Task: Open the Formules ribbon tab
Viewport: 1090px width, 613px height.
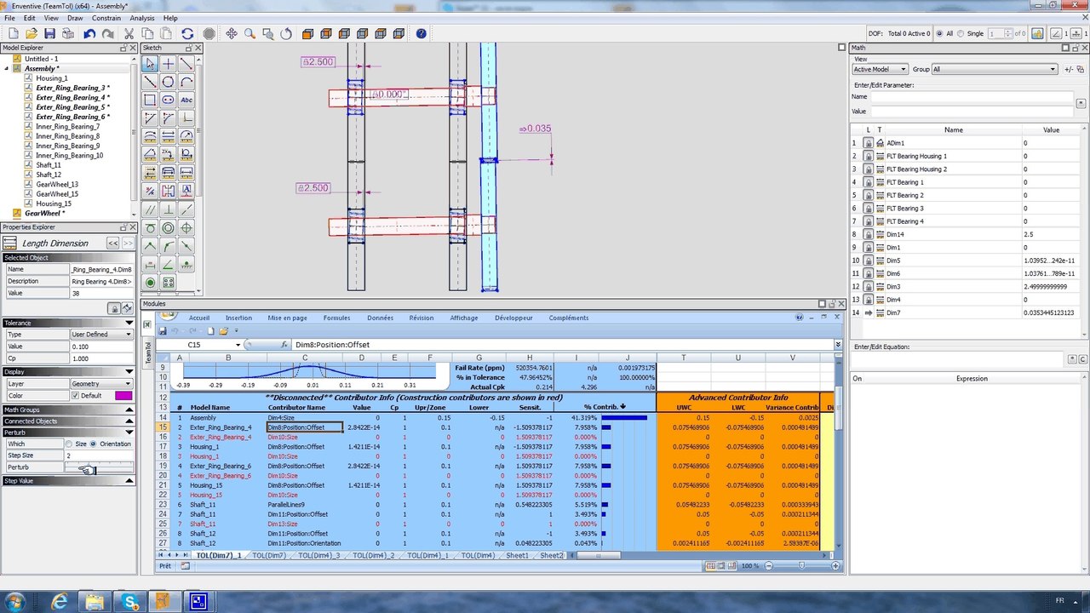Action: coord(336,318)
